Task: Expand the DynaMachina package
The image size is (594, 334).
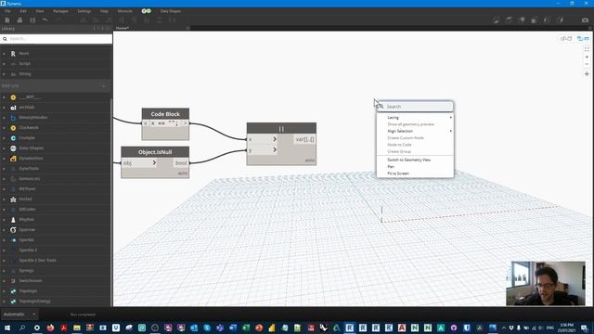Action: [x=4, y=159]
